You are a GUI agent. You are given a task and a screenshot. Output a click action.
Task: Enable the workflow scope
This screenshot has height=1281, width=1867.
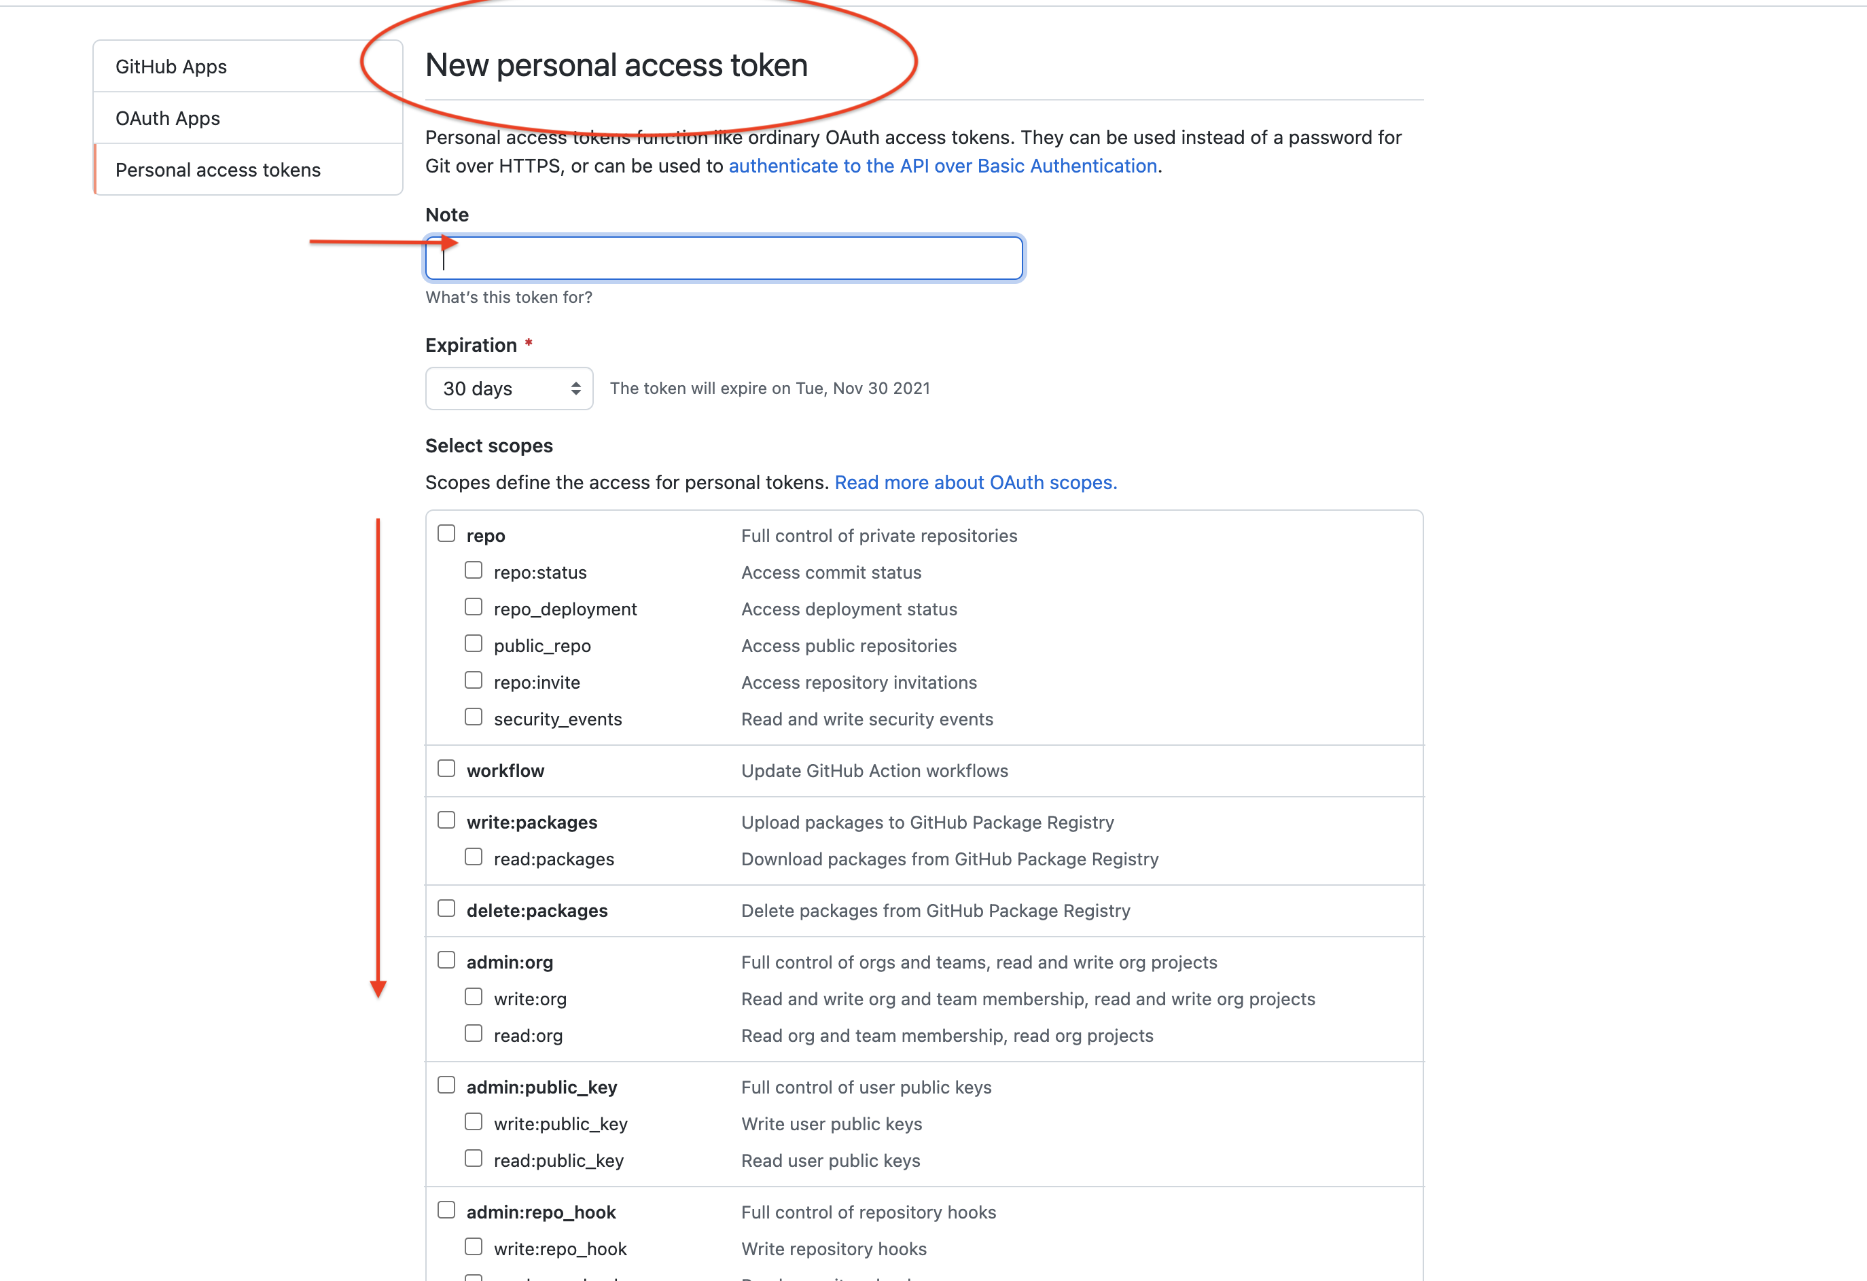[x=446, y=768]
